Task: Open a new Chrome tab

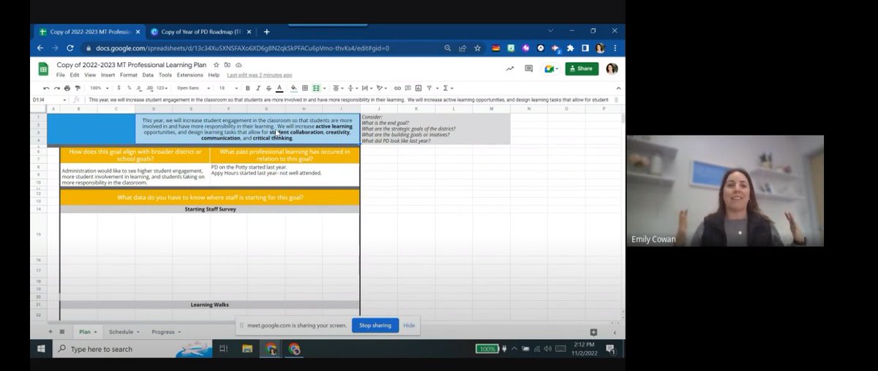Action: [x=266, y=31]
